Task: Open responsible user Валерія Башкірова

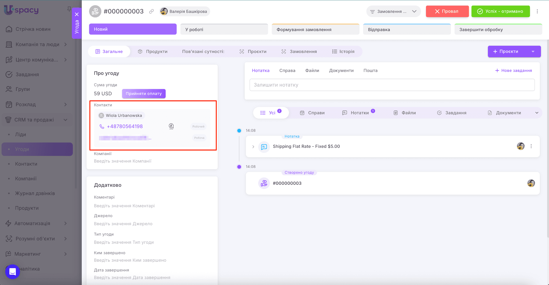Action: click(184, 11)
